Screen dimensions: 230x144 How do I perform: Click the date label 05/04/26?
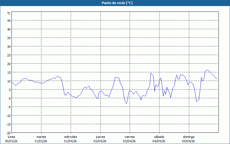tap(189, 141)
